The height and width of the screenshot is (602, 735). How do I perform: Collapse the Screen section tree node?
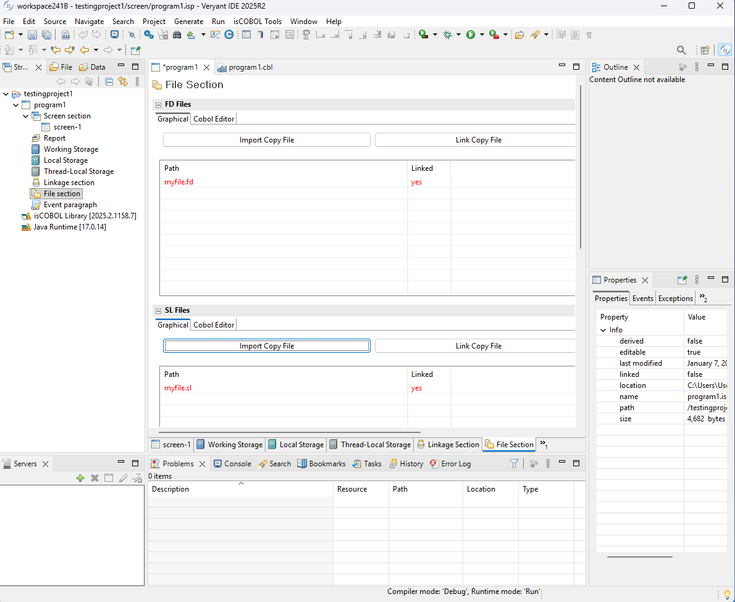click(26, 116)
